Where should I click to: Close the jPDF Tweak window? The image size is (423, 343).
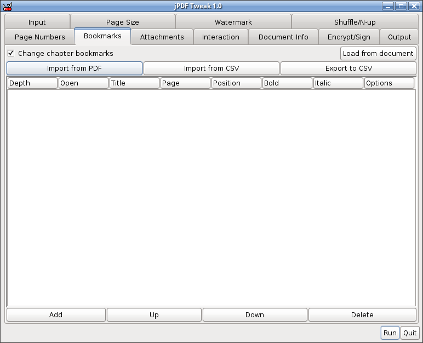(x=414, y=6)
